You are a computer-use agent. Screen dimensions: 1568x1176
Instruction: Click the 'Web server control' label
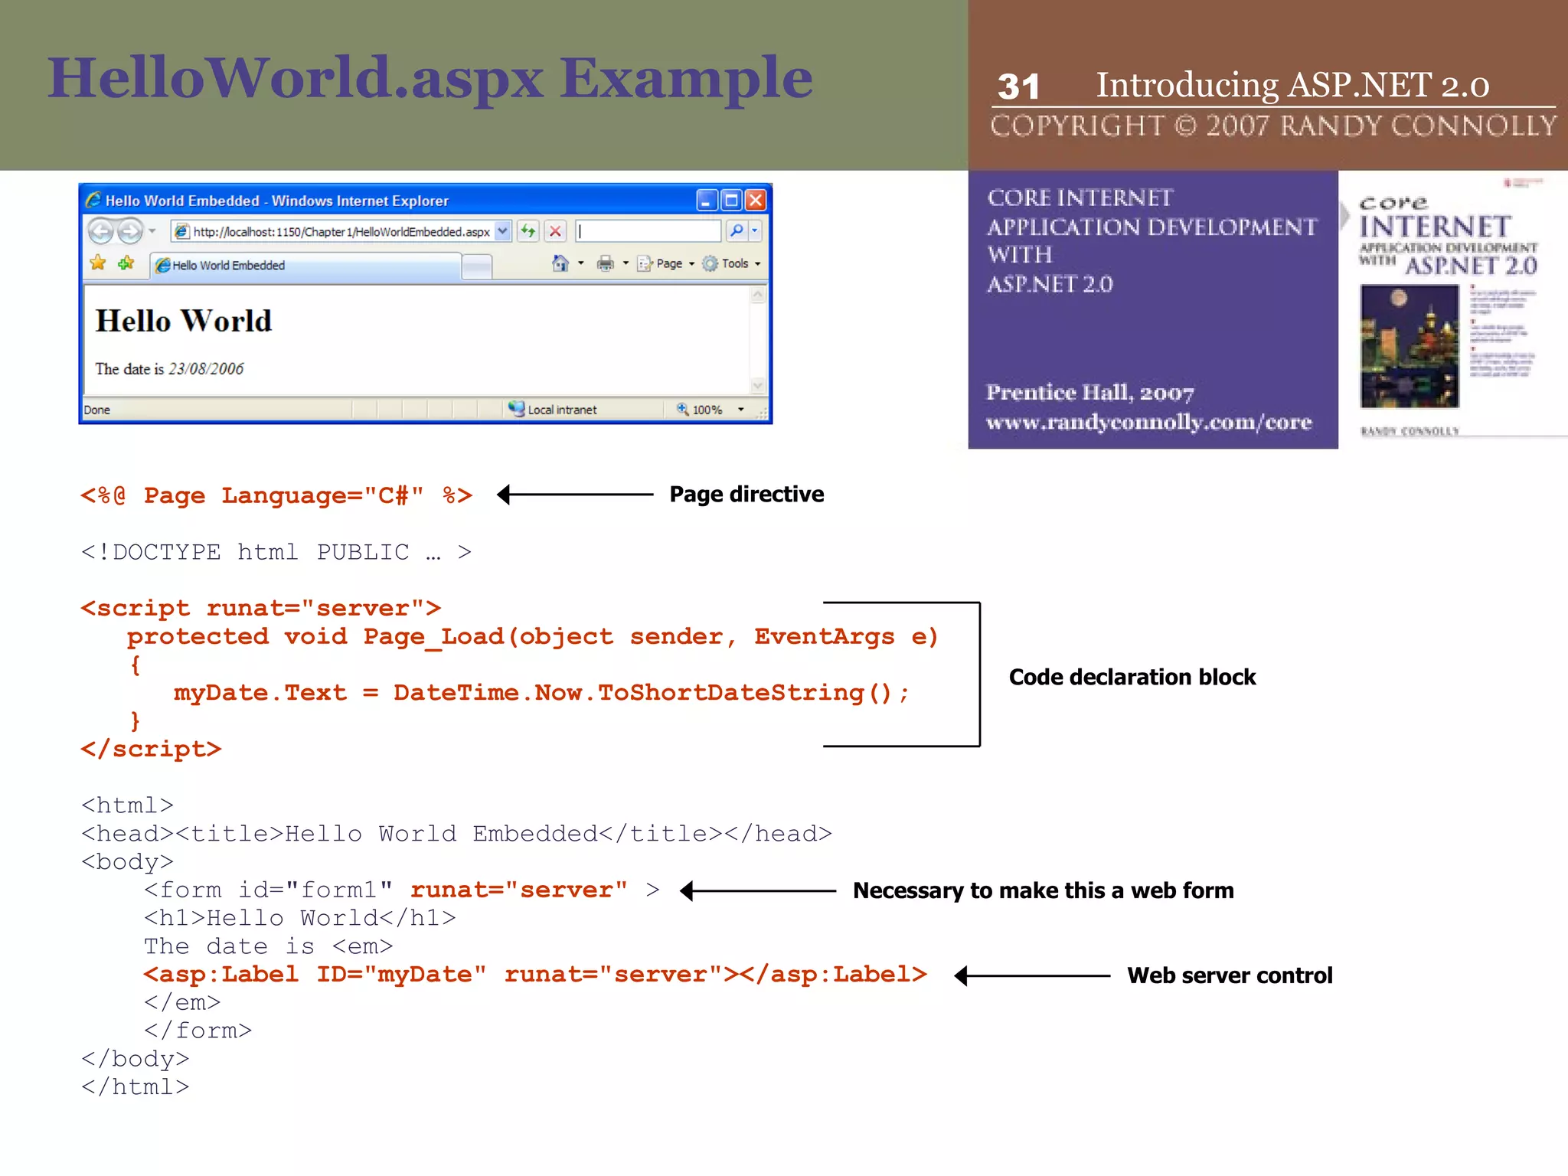1230,975
